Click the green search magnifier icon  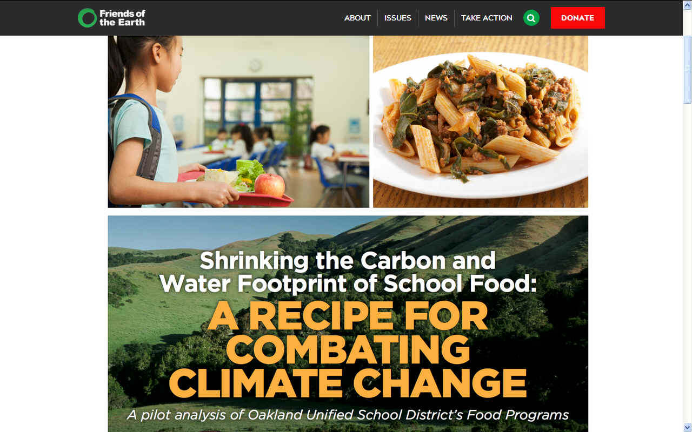(531, 18)
